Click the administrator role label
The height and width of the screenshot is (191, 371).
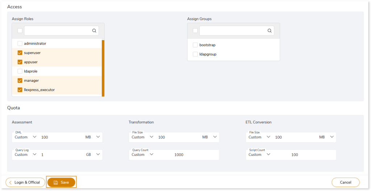(35, 43)
